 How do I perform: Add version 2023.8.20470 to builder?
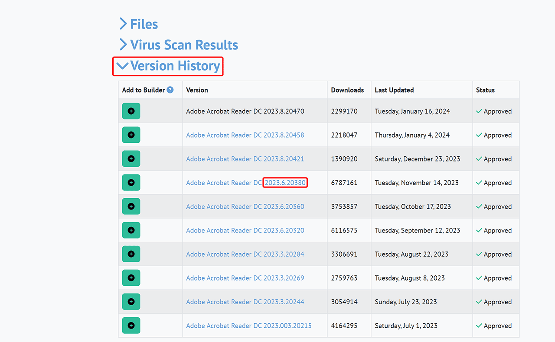click(x=131, y=111)
